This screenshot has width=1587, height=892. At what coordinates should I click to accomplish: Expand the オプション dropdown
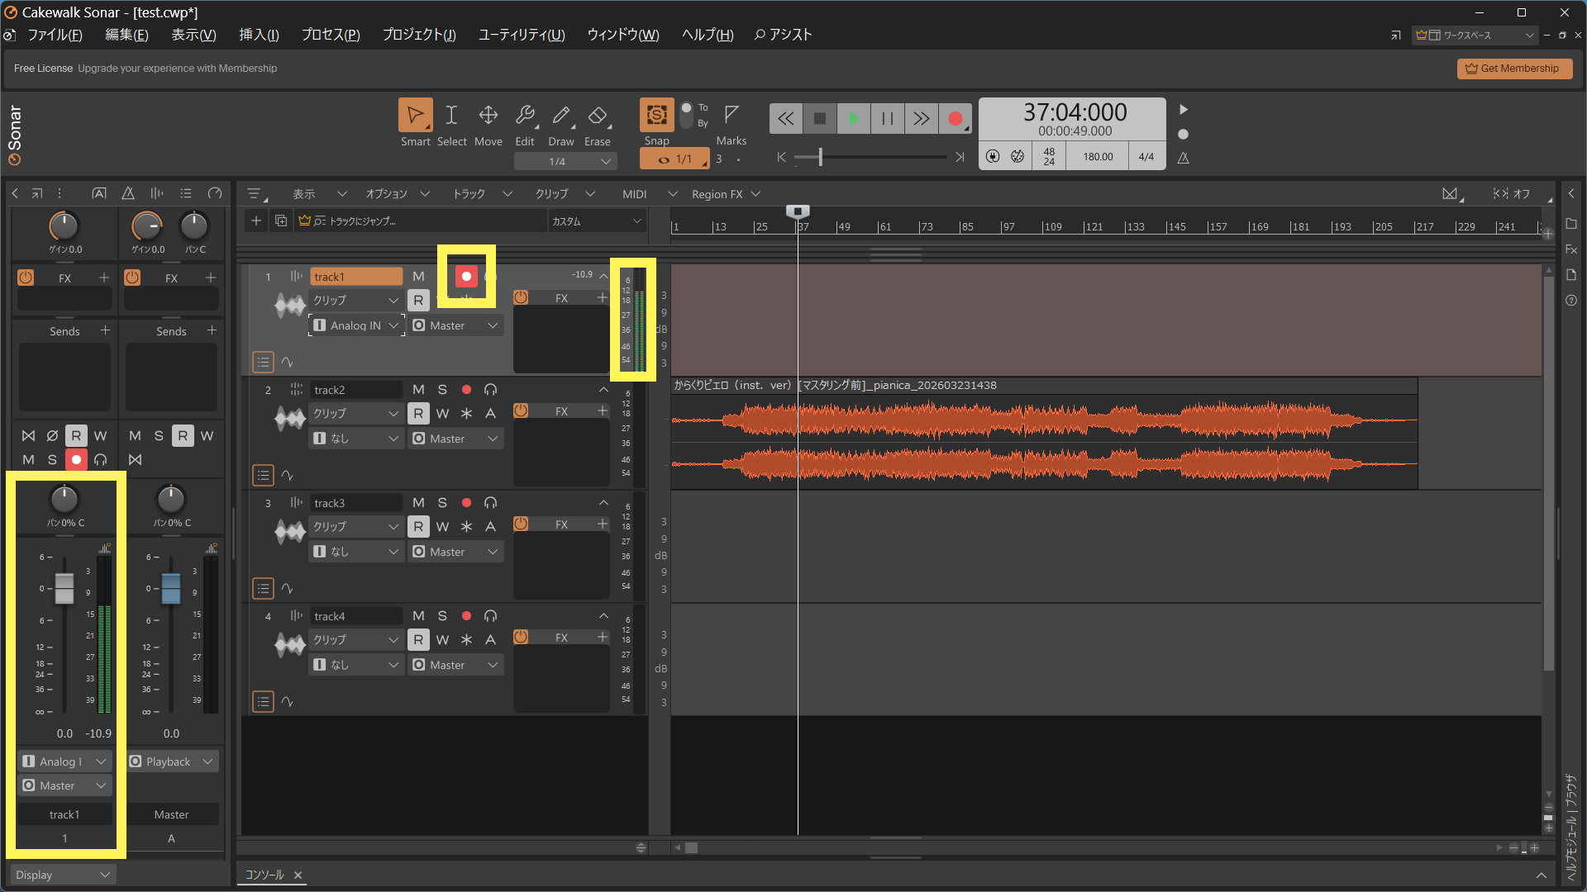[x=397, y=194]
